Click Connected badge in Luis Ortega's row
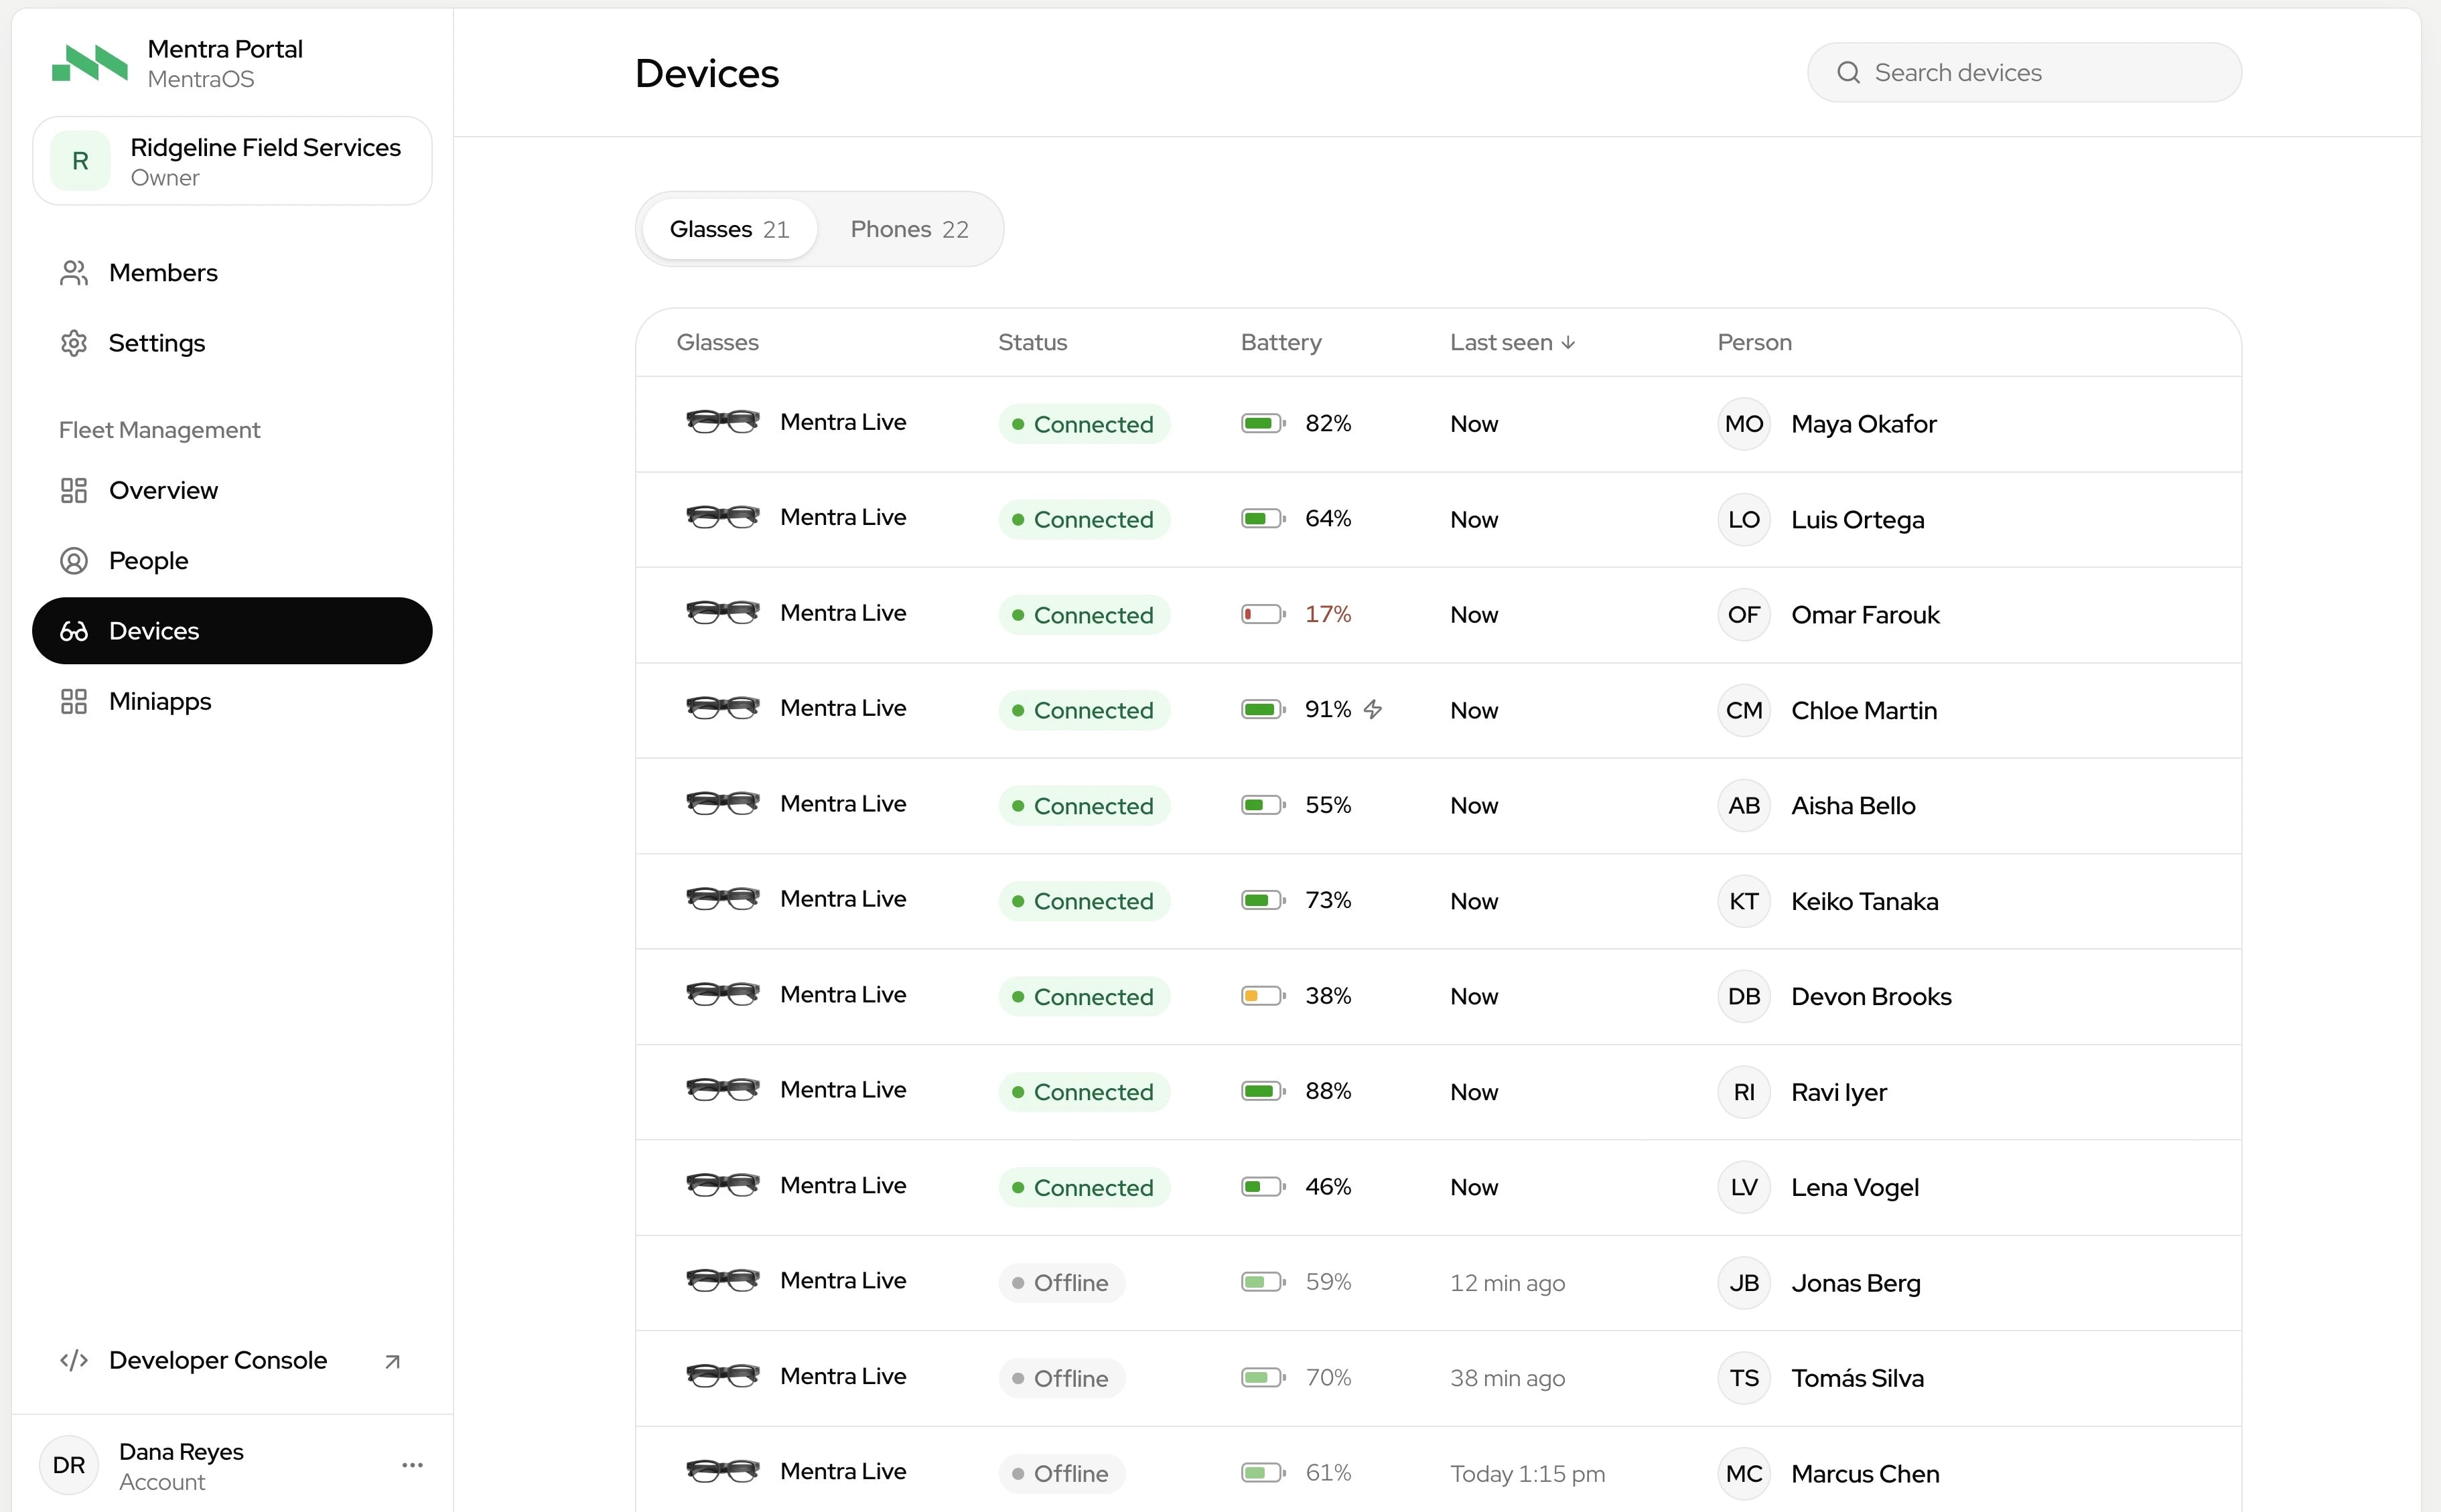Viewport: 2441px width, 1512px height. click(1083, 519)
